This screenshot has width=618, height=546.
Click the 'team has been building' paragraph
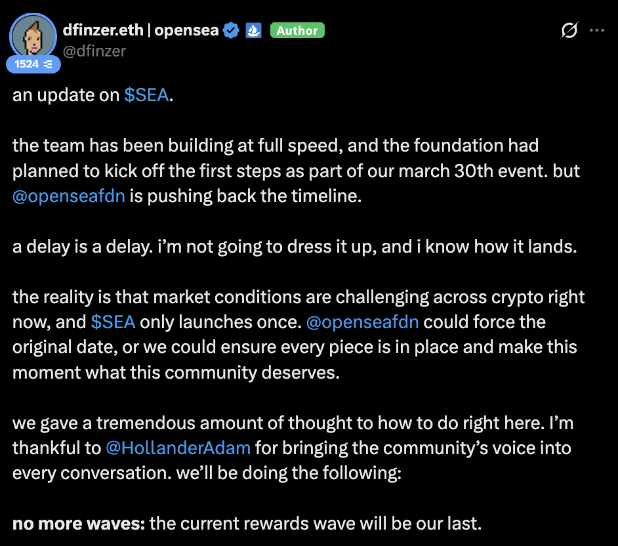click(x=296, y=171)
